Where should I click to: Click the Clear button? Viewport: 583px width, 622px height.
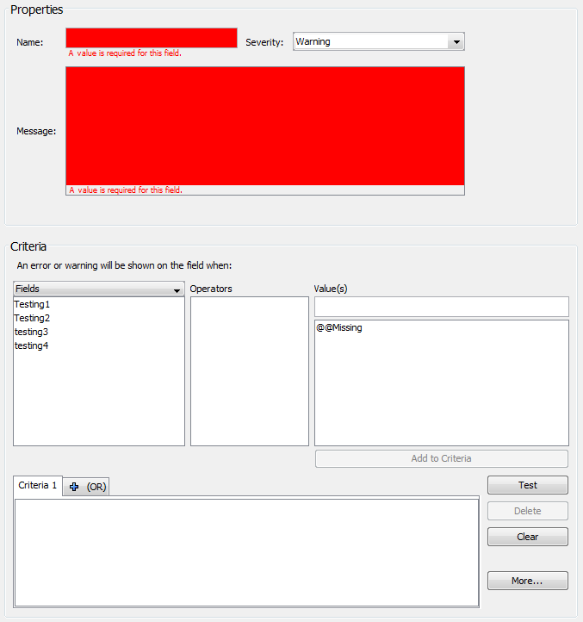528,537
